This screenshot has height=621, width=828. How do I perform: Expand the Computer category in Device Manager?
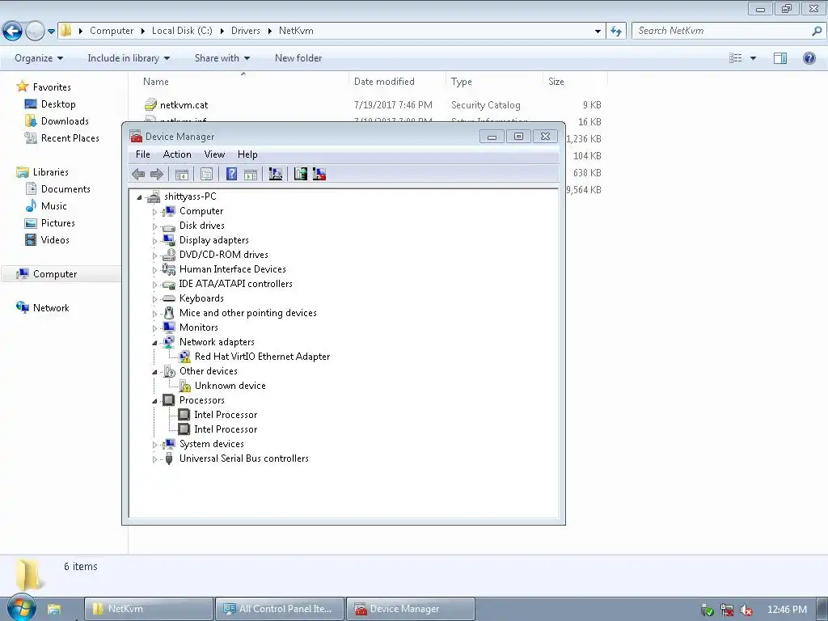154,212
